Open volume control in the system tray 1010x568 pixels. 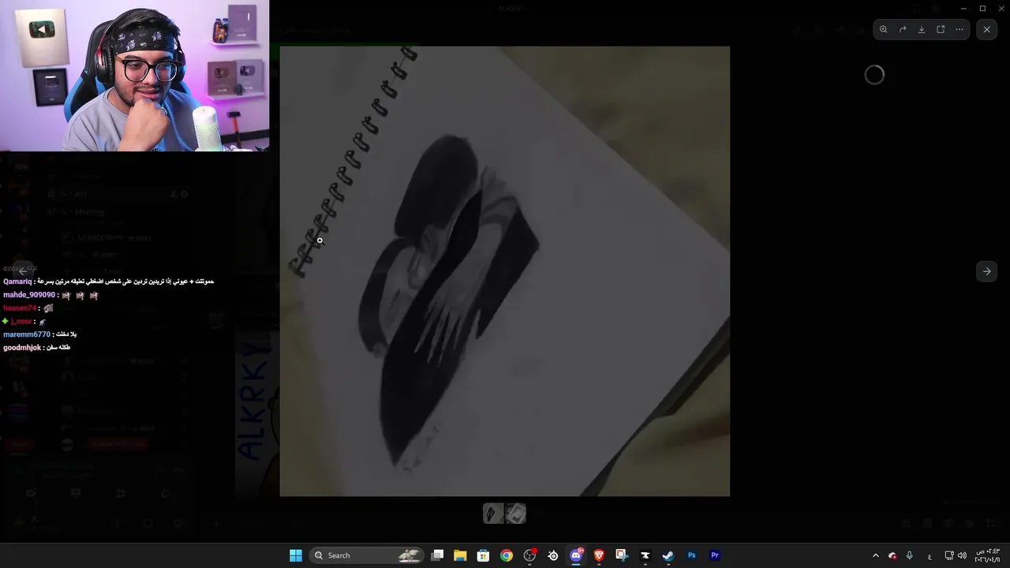point(962,555)
